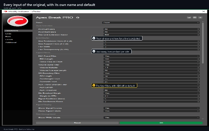
Task: Click the scrollbar up arrow
Action: click(203, 22)
